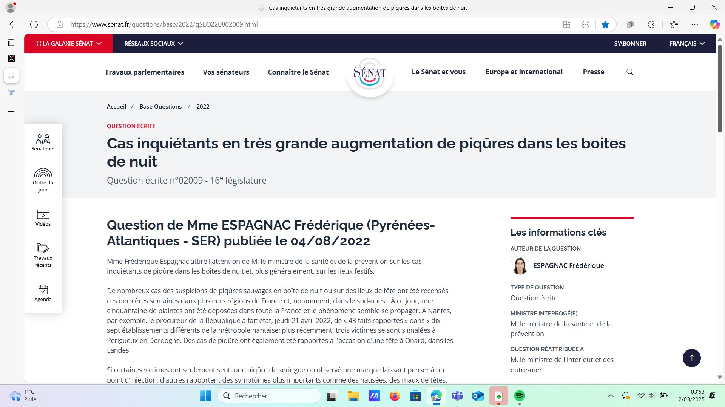Click the page vertical scrollbar
Image resolution: width=725 pixels, height=407 pixels.
click(x=720, y=90)
